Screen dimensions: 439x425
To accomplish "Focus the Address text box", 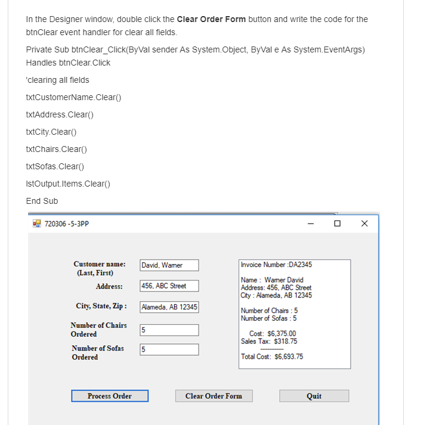I will pos(169,286).
